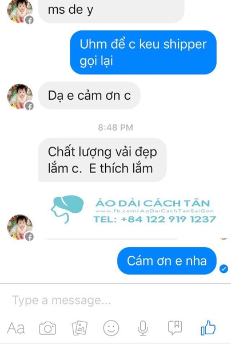Tap avatar beside 'ms de y' message
This screenshot has width=231, height=344.
(20, 10)
